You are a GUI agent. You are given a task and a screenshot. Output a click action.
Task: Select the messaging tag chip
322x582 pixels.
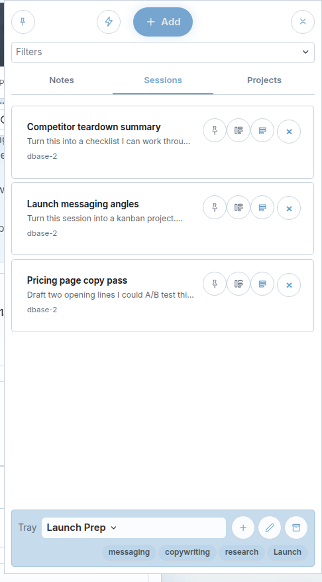[129, 552]
